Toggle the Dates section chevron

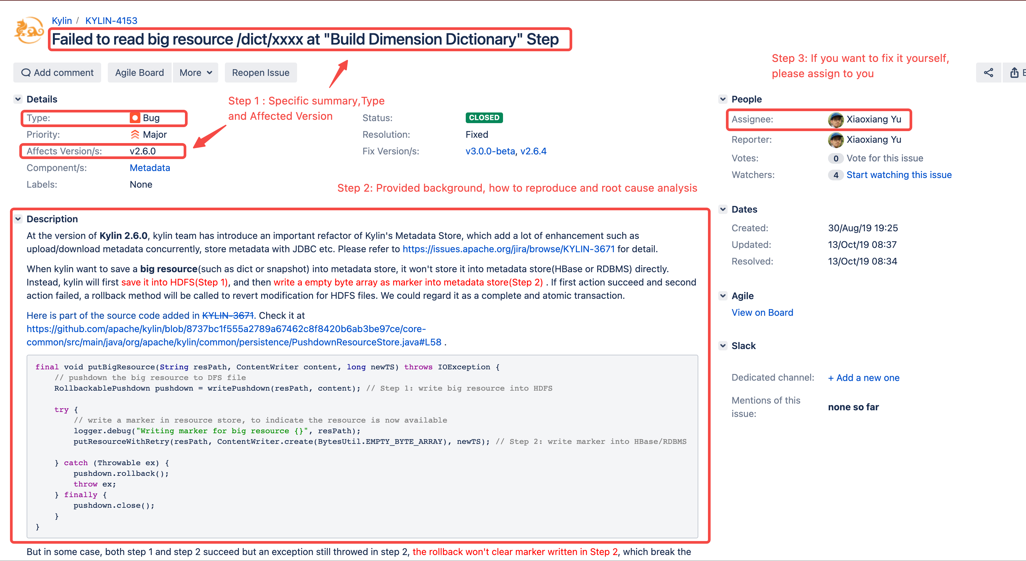coord(723,209)
